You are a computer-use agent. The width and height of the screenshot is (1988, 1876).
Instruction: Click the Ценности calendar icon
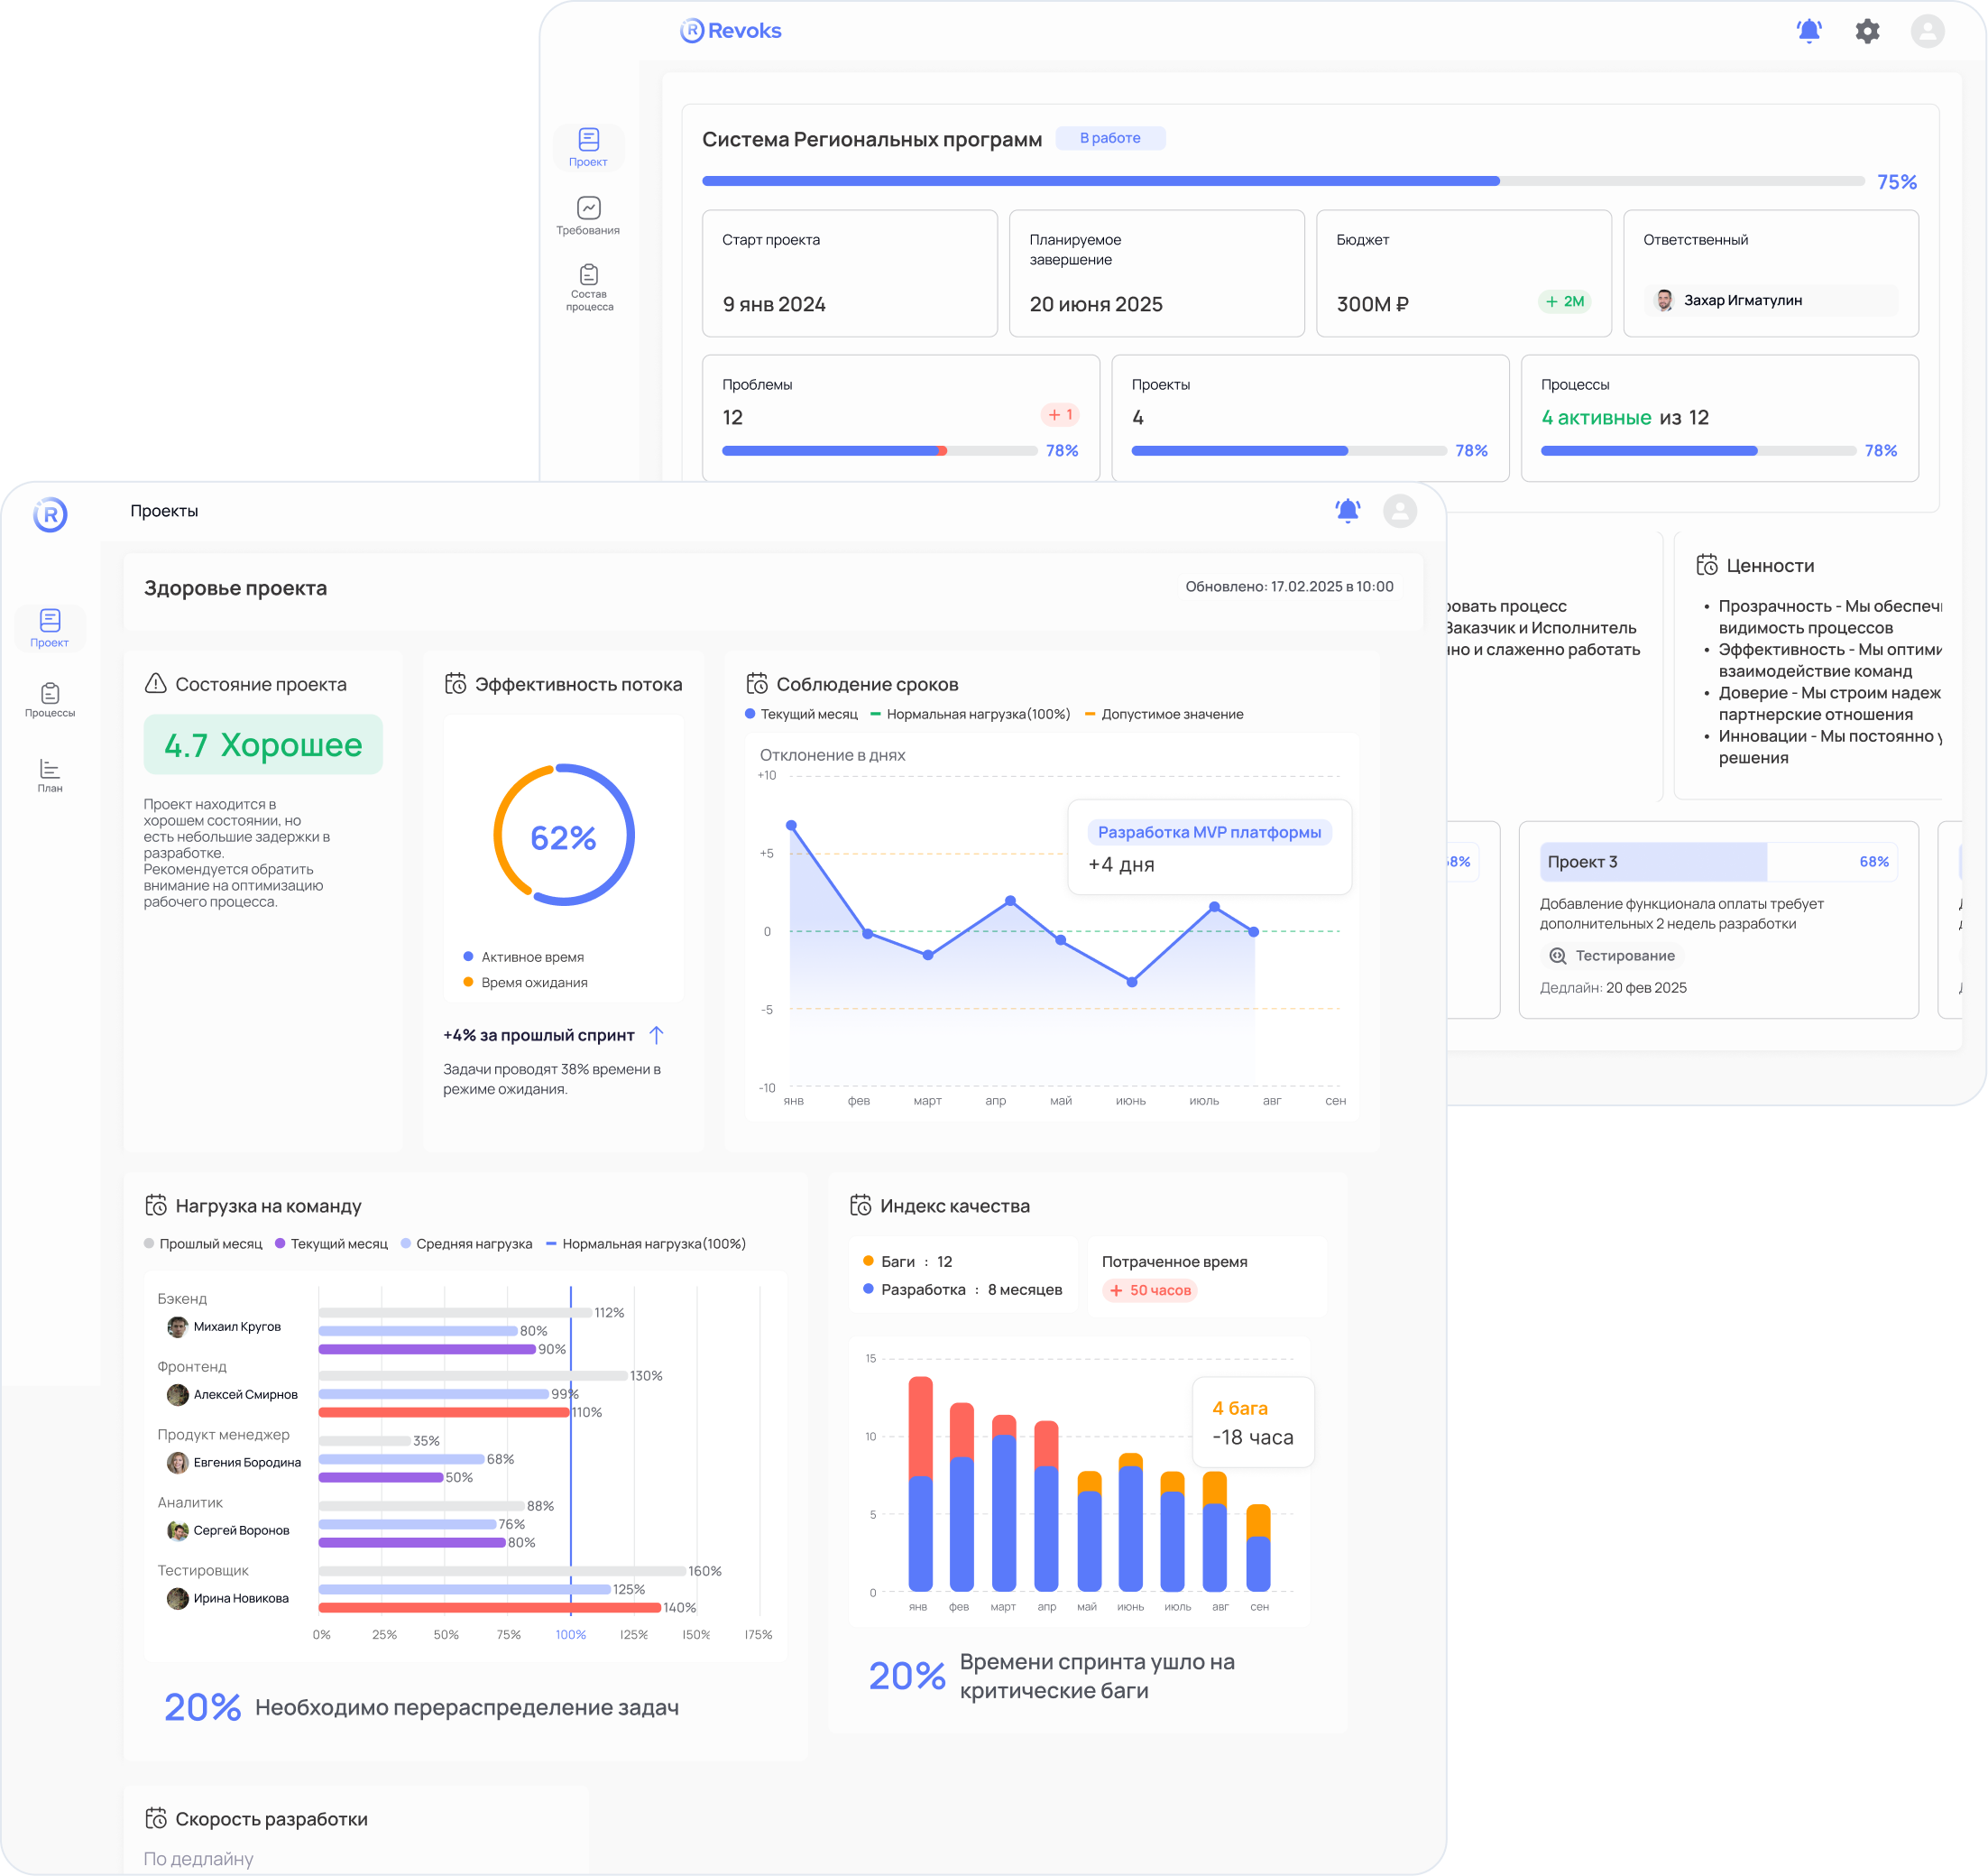(x=1706, y=565)
